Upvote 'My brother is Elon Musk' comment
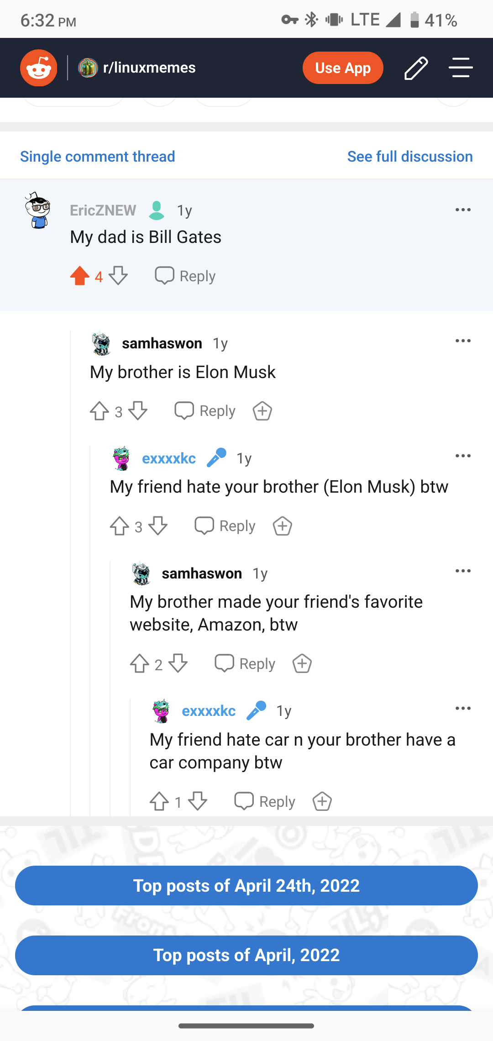The image size is (493, 1041). [x=99, y=411]
